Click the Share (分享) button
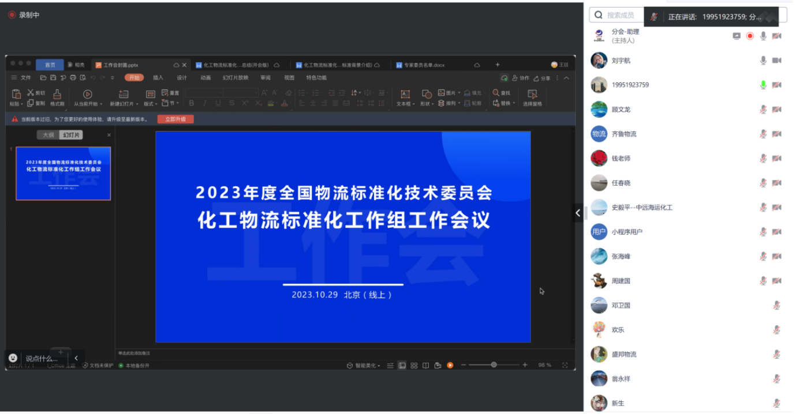Viewport: 796px width, 414px height. [542, 78]
